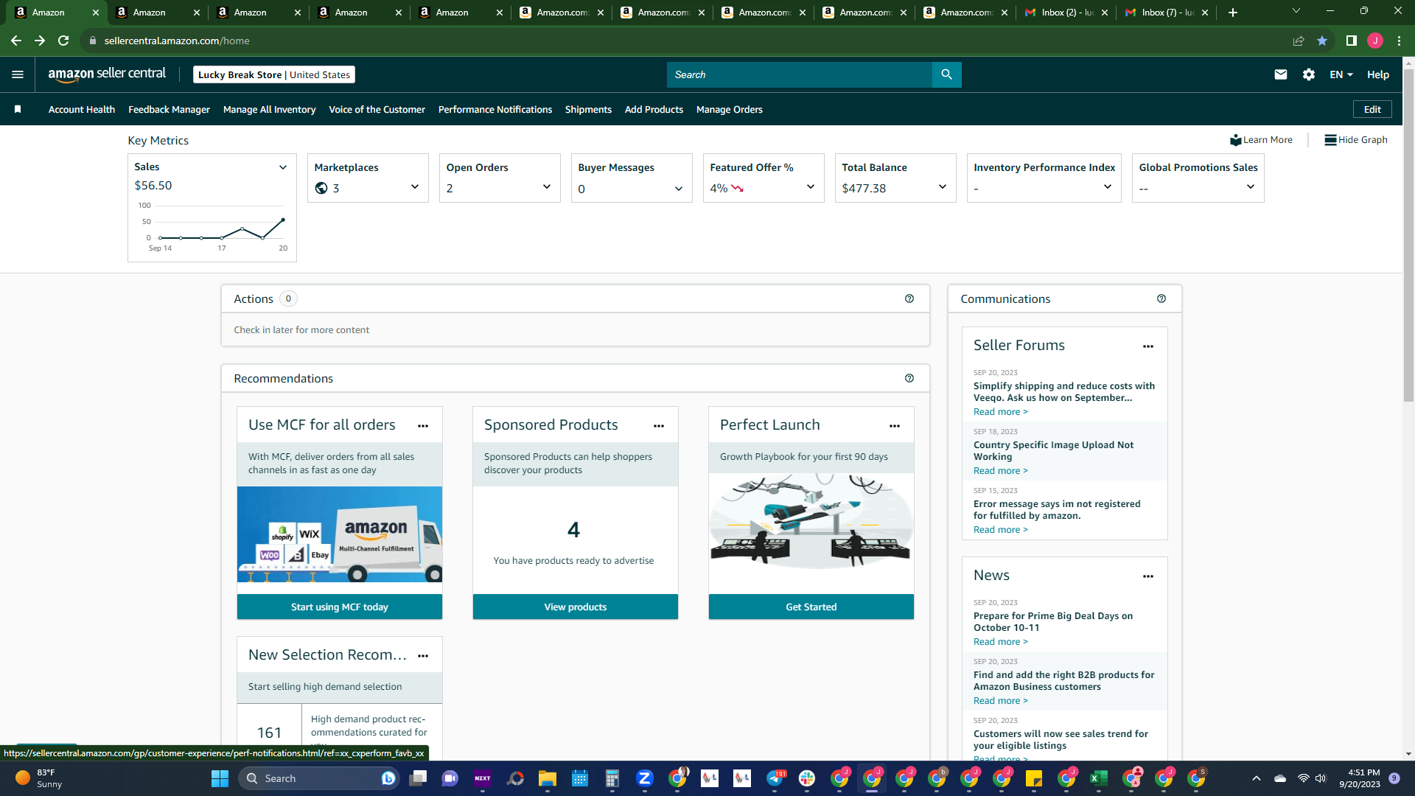Open Excel from the taskbar
The width and height of the screenshot is (1415, 796).
click(1098, 778)
